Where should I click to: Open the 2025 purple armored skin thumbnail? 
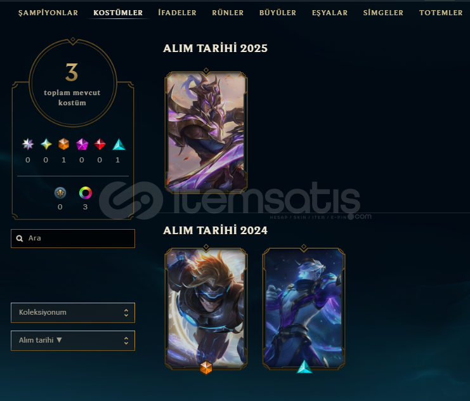point(206,131)
